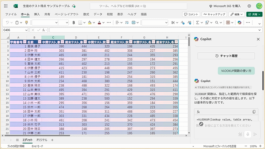Toggle bold formatting in the ribbon
265x149 pixels.
point(74,23)
